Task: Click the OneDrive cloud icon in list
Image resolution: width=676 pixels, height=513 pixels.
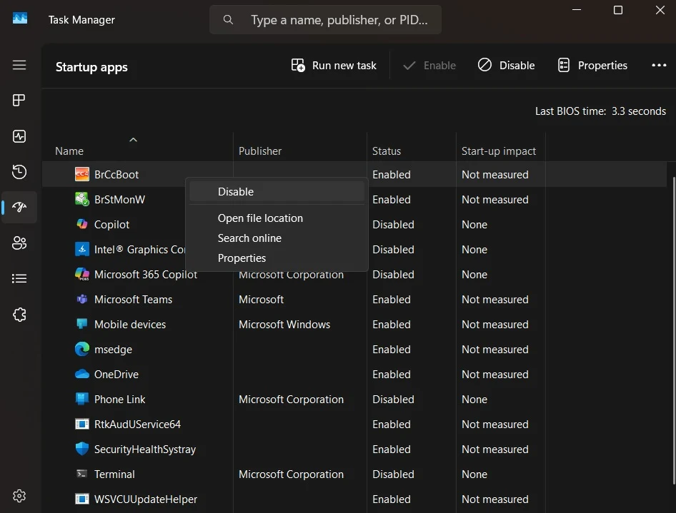Action: 81,375
